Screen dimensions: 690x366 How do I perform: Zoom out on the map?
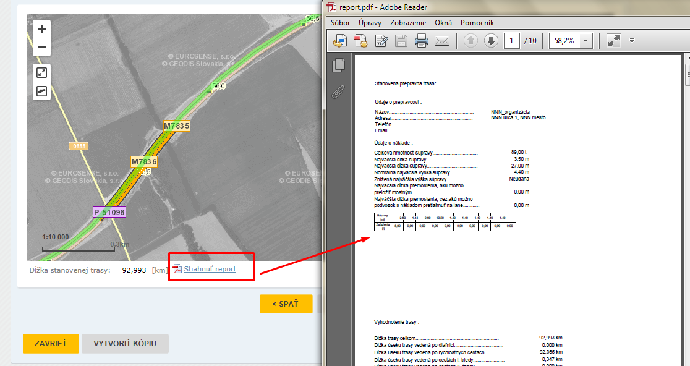point(41,48)
